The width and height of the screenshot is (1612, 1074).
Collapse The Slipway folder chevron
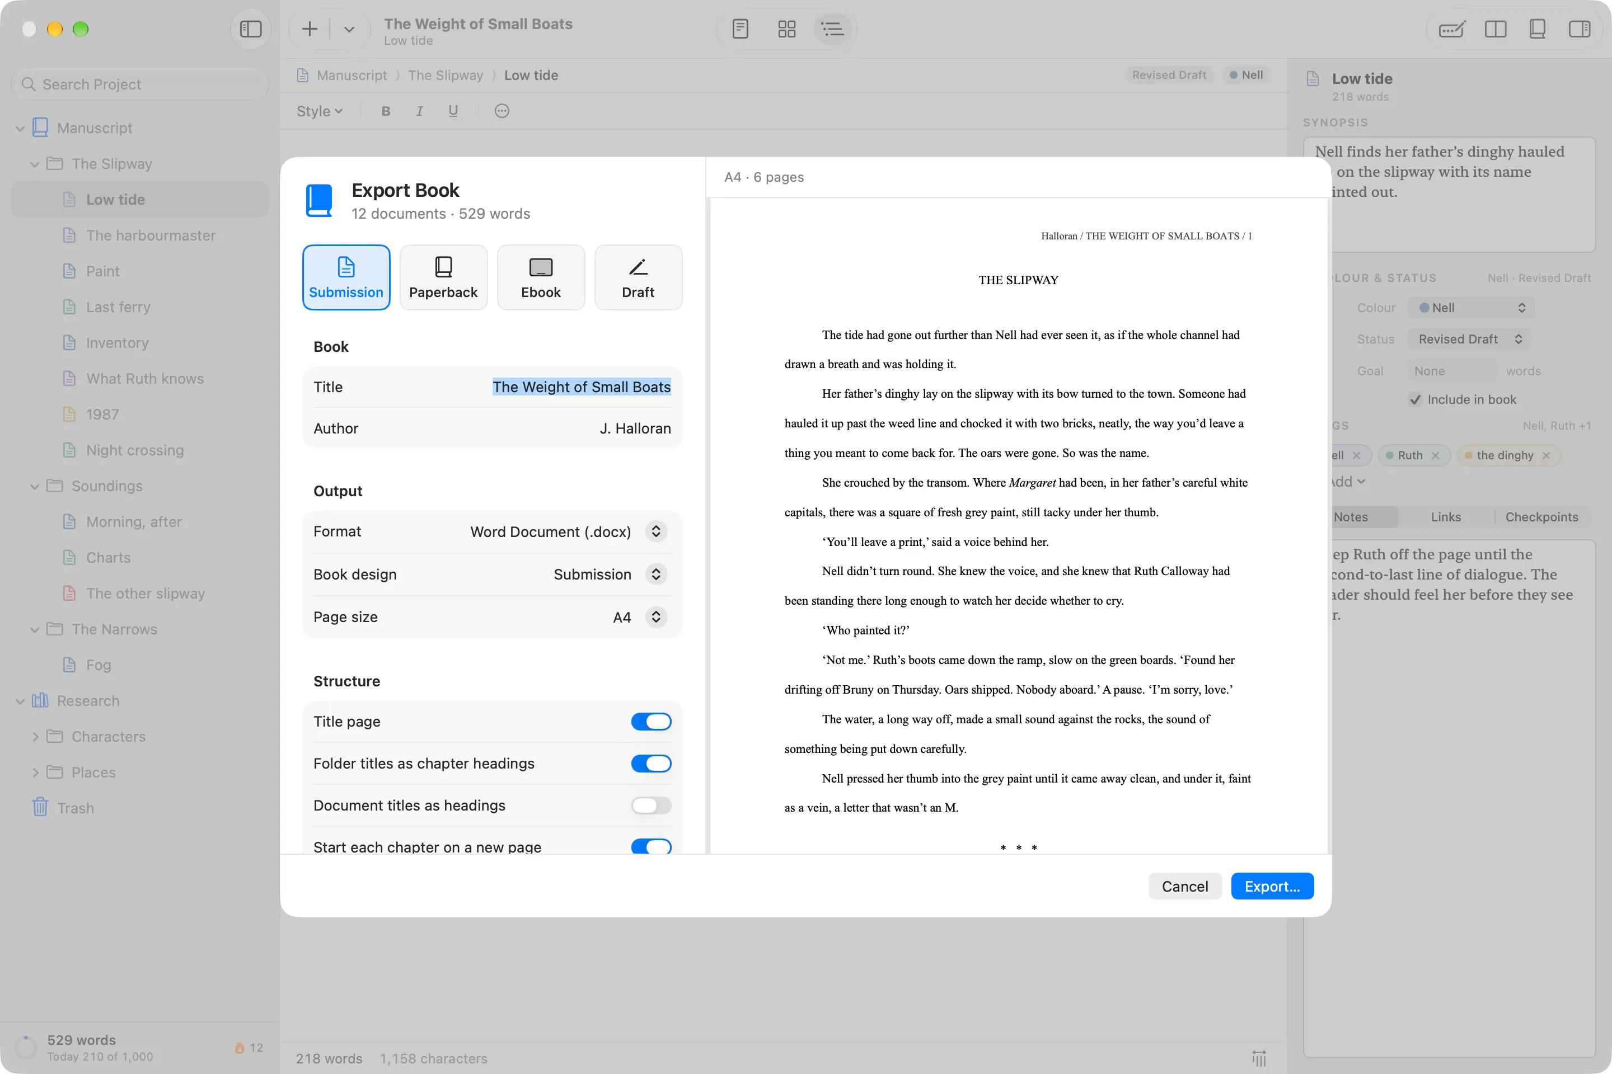coord(34,164)
